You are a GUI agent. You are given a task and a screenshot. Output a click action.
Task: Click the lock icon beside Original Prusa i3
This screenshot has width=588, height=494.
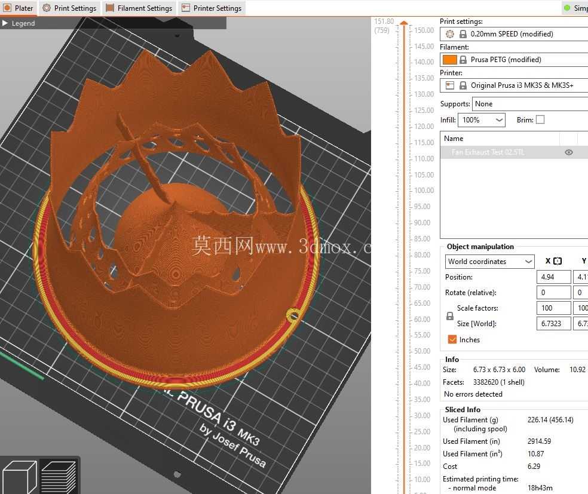463,85
